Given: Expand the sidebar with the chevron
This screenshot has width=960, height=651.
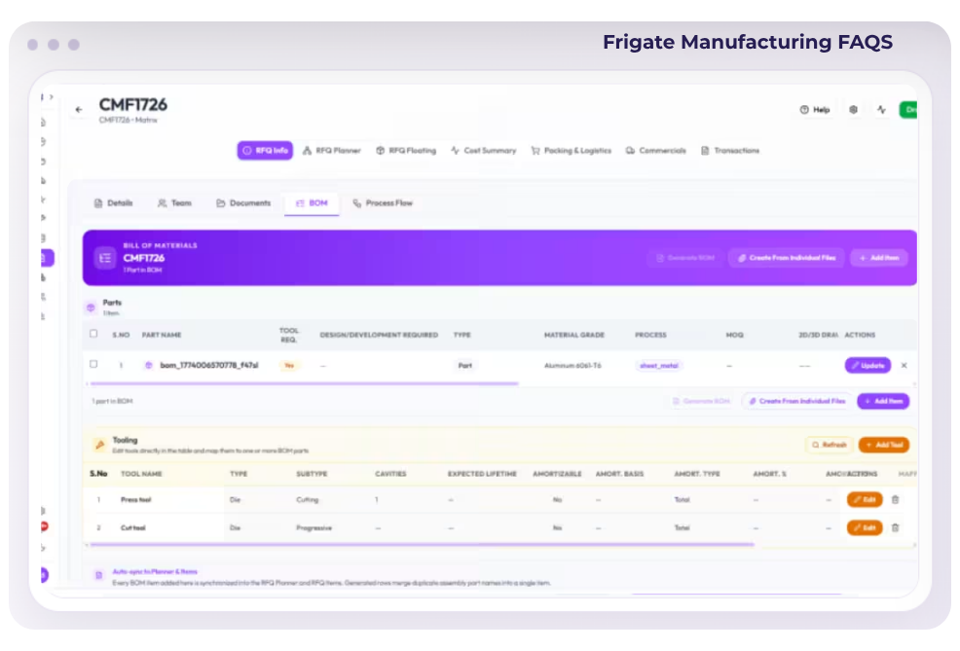Looking at the screenshot, I should [52, 96].
